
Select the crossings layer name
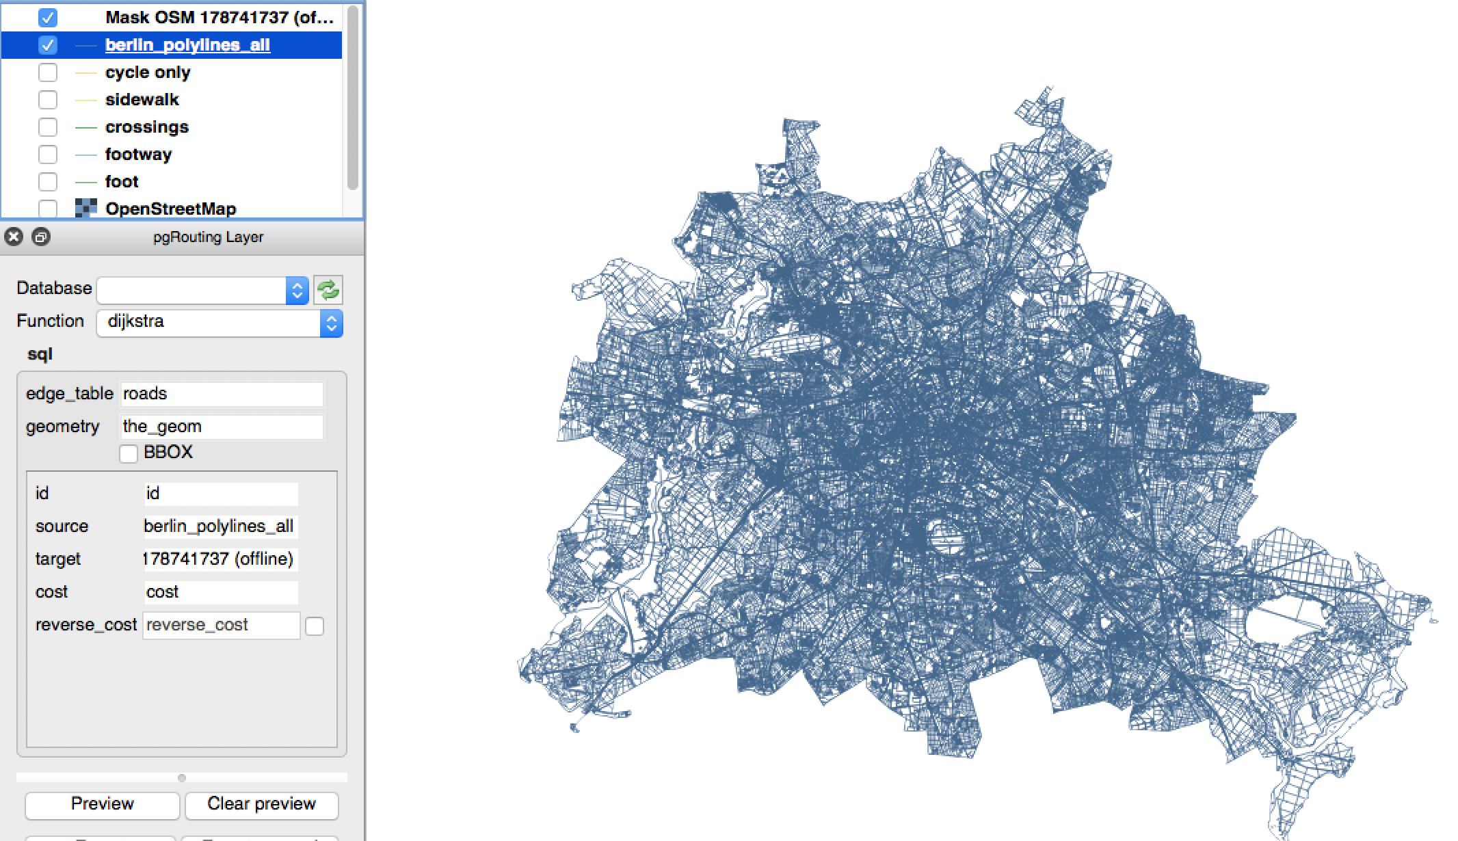pos(146,127)
